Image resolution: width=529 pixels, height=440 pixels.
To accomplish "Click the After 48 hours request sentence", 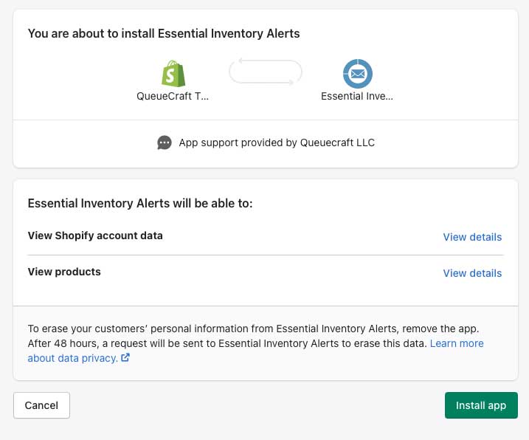I will tap(227, 343).
